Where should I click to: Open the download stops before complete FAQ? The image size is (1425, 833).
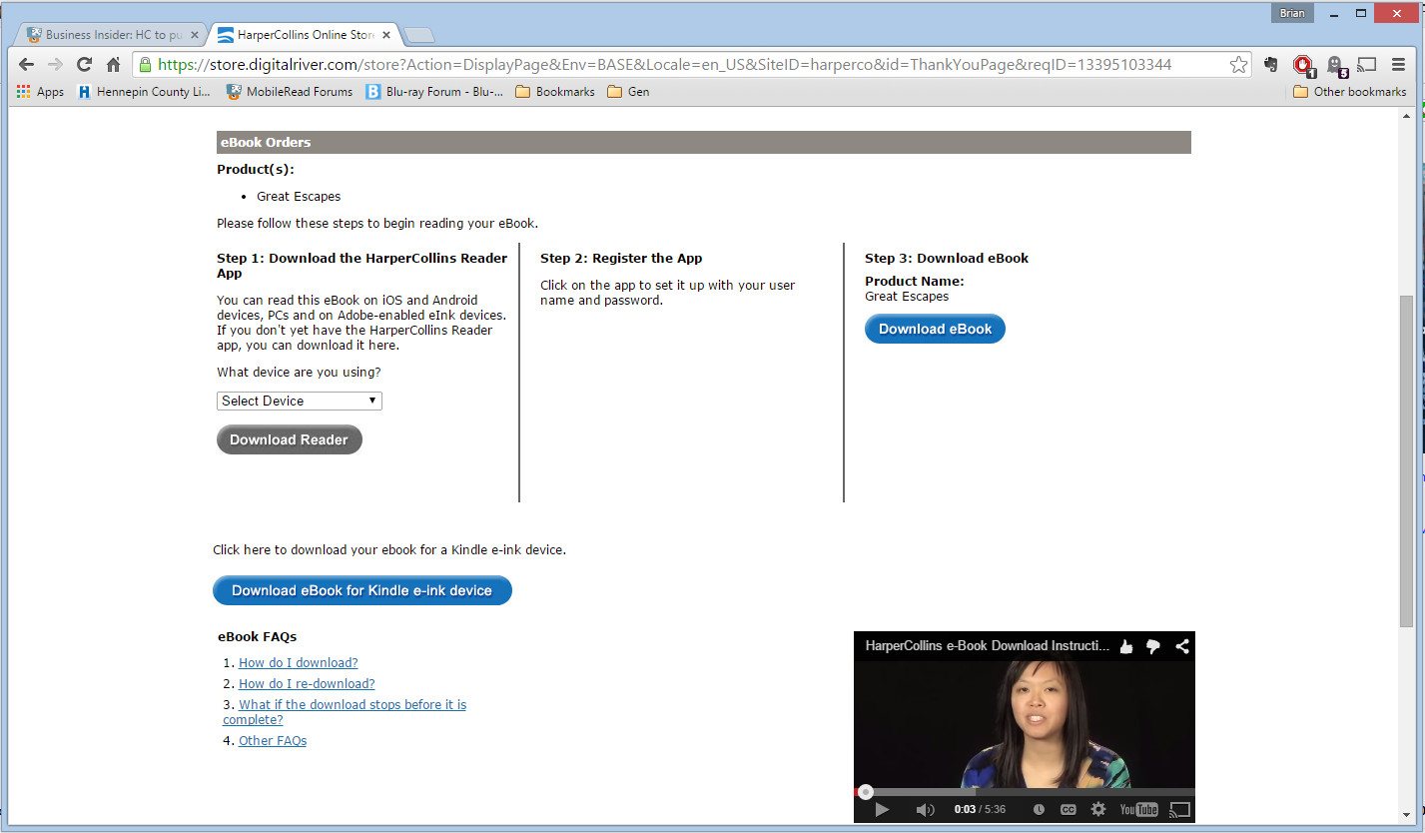(345, 712)
